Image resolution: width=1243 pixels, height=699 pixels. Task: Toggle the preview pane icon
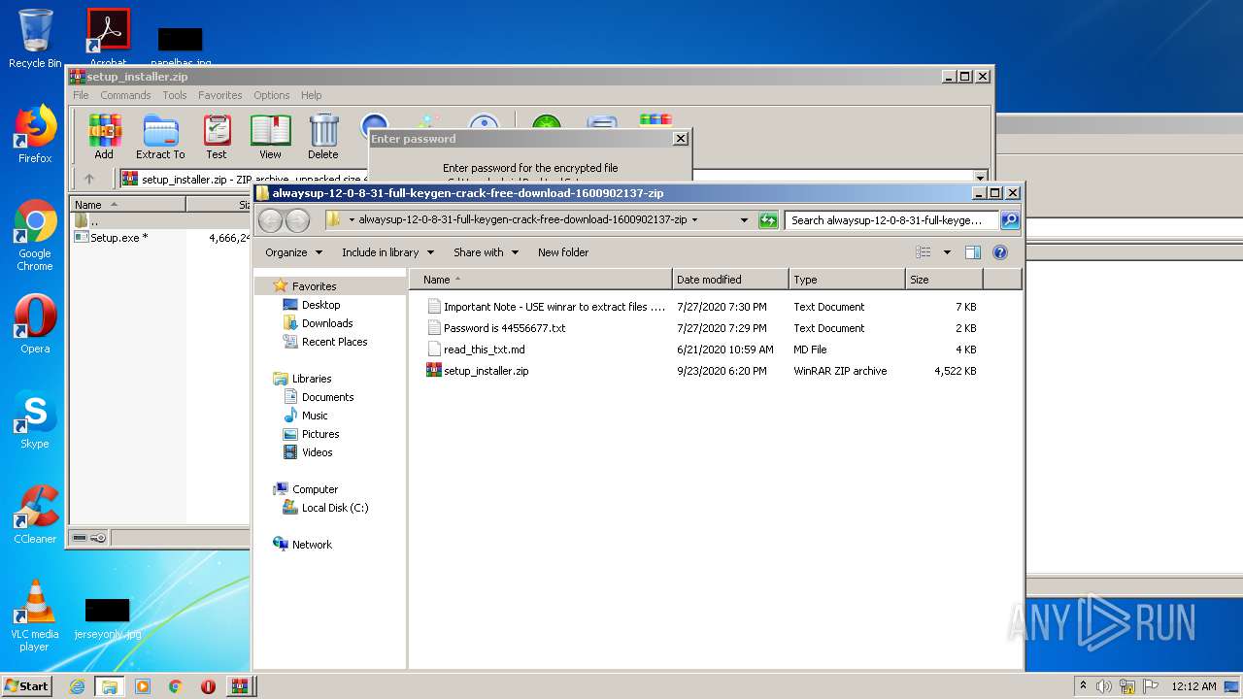973,252
